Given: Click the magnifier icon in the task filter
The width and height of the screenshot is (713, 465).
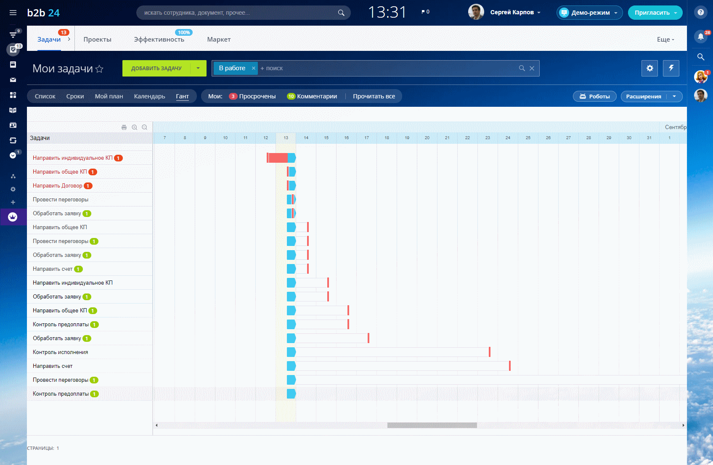Looking at the screenshot, I should [522, 68].
